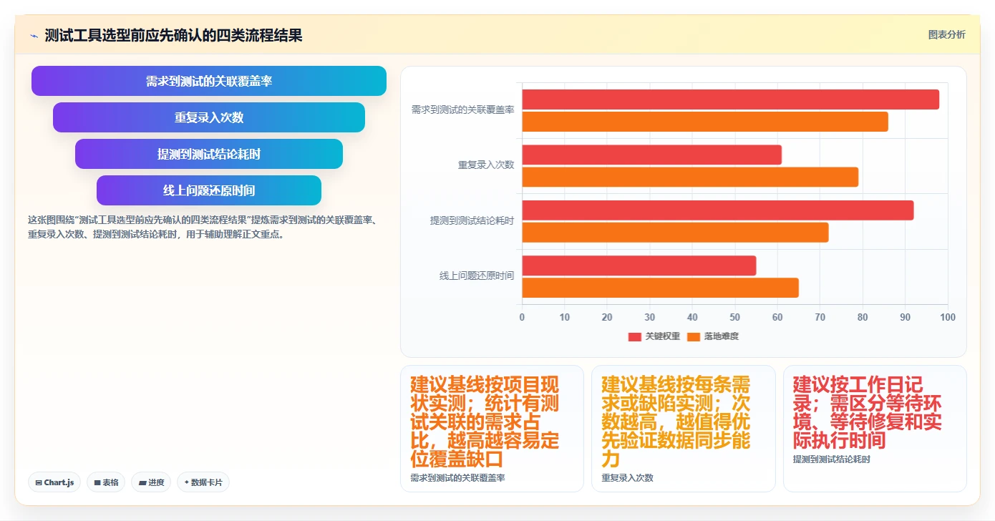Select the 需求到测试的关联覆盖率 funnel stage
The width and height of the screenshot is (995, 521).
(x=209, y=81)
